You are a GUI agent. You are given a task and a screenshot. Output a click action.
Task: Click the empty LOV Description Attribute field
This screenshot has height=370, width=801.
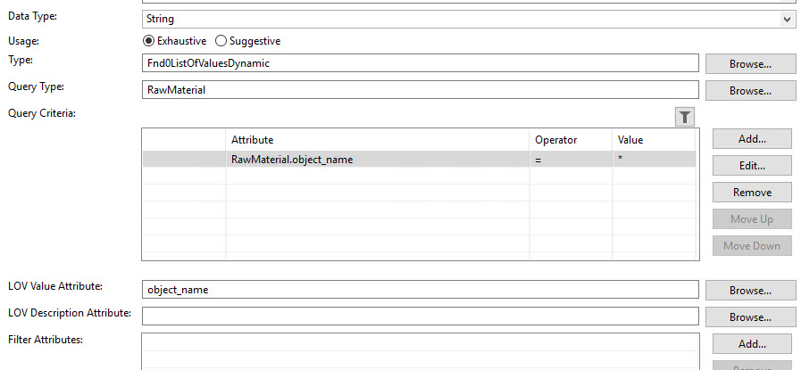[420, 316]
